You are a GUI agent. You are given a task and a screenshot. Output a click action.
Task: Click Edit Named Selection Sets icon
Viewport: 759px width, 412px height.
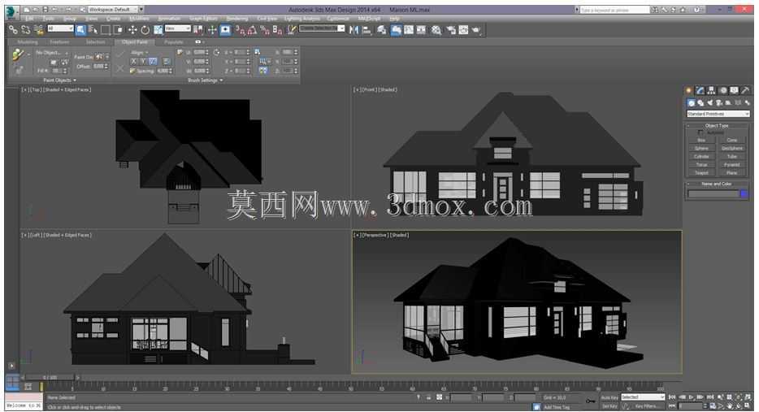tap(292, 30)
